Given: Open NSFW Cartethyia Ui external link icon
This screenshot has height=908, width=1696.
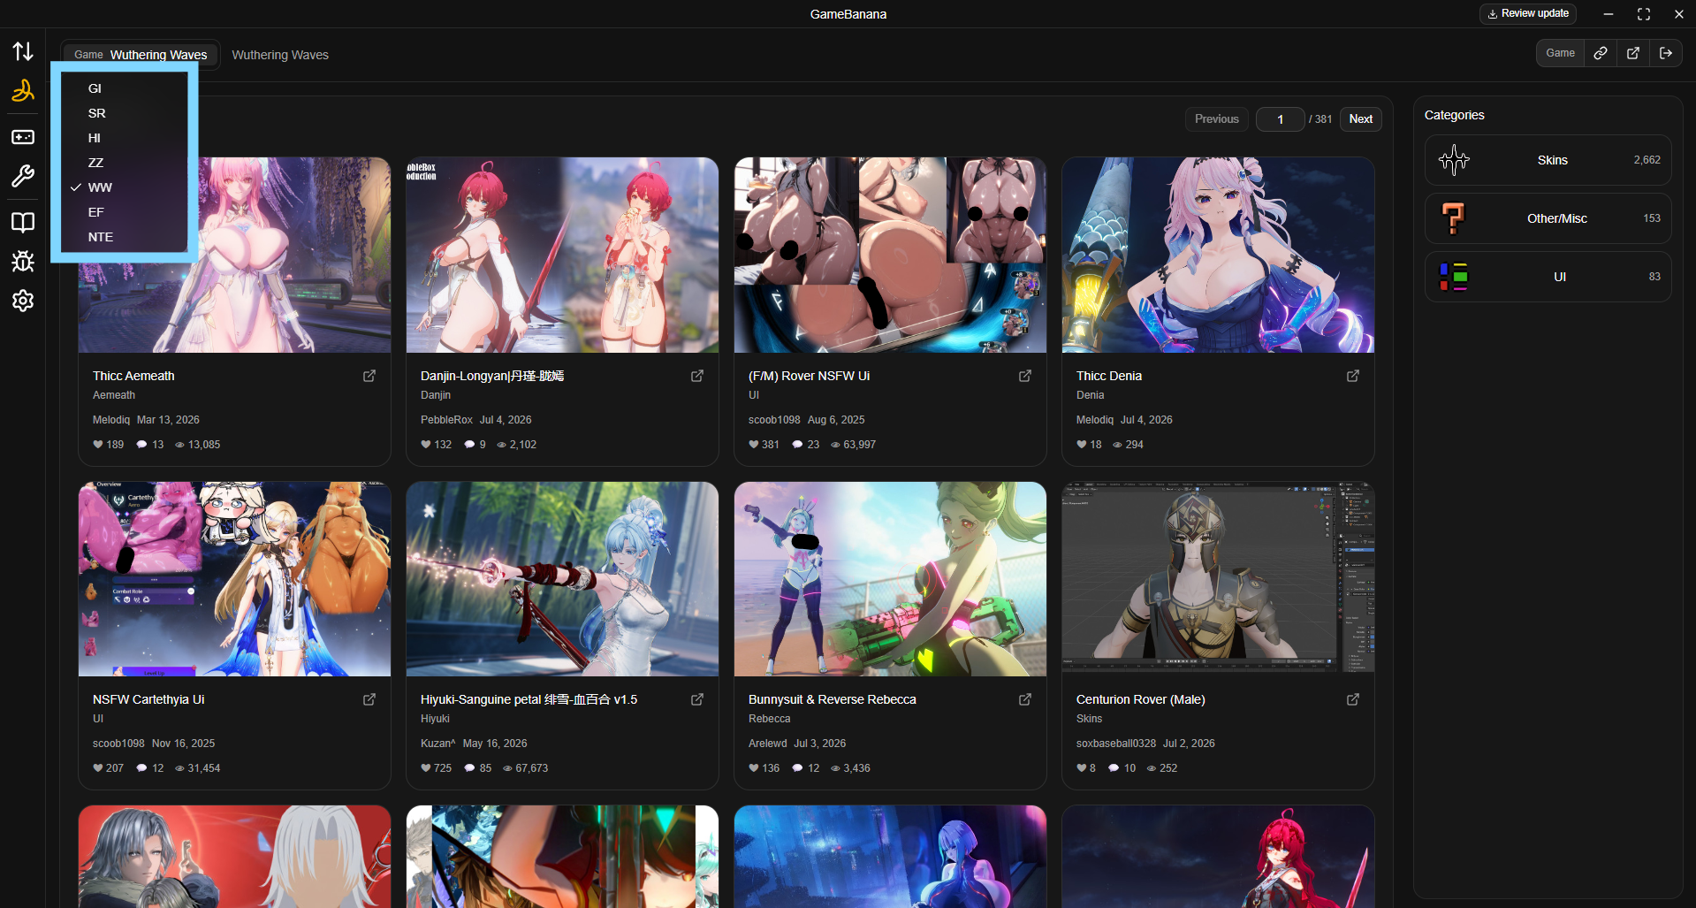Looking at the screenshot, I should [369, 699].
